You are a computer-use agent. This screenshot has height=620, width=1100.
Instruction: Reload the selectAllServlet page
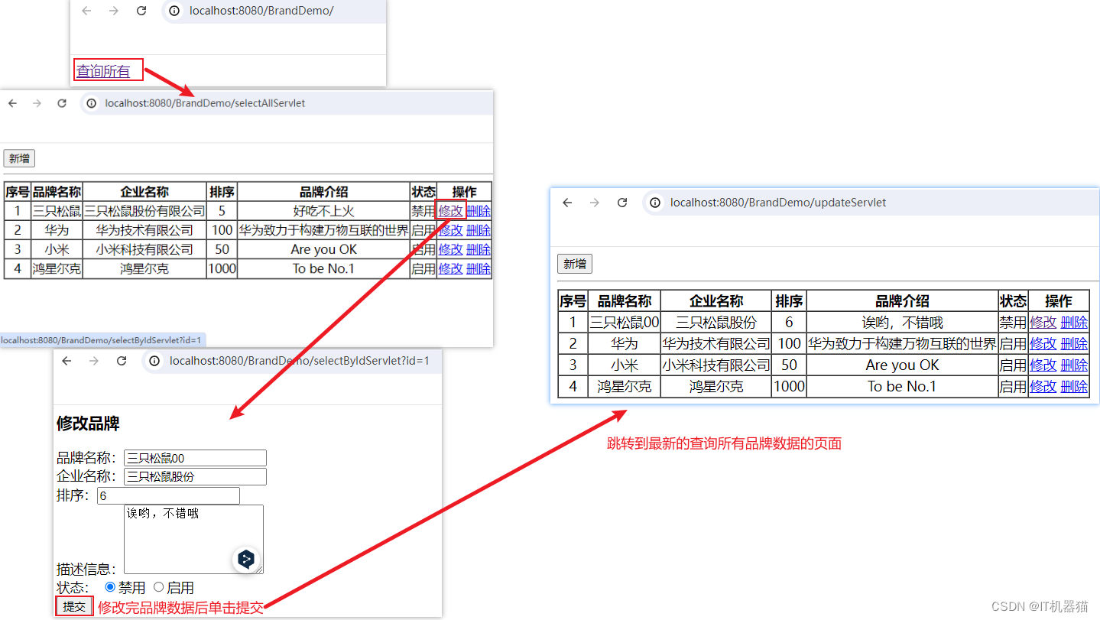coord(62,103)
